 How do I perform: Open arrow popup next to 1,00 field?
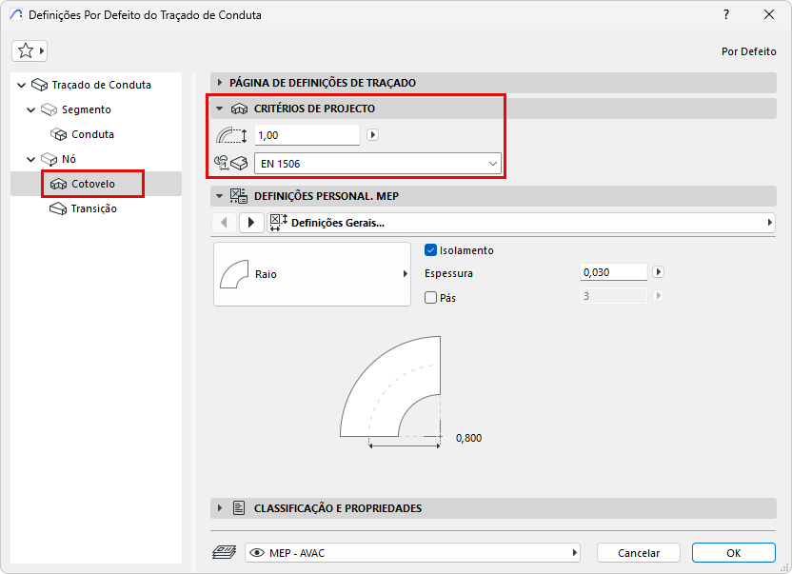click(373, 135)
